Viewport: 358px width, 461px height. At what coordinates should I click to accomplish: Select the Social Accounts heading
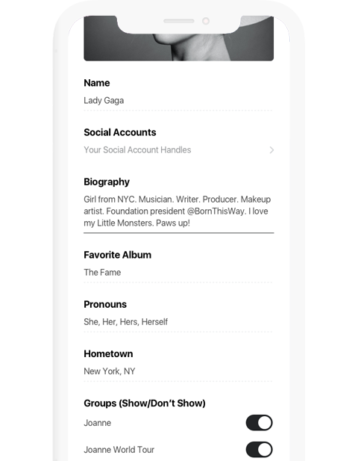pyautogui.click(x=120, y=132)
